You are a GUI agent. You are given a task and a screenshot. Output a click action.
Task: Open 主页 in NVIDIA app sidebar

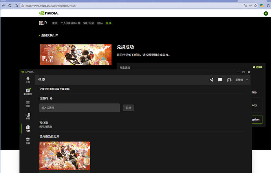pyautogui.click(x=28, y=80)
